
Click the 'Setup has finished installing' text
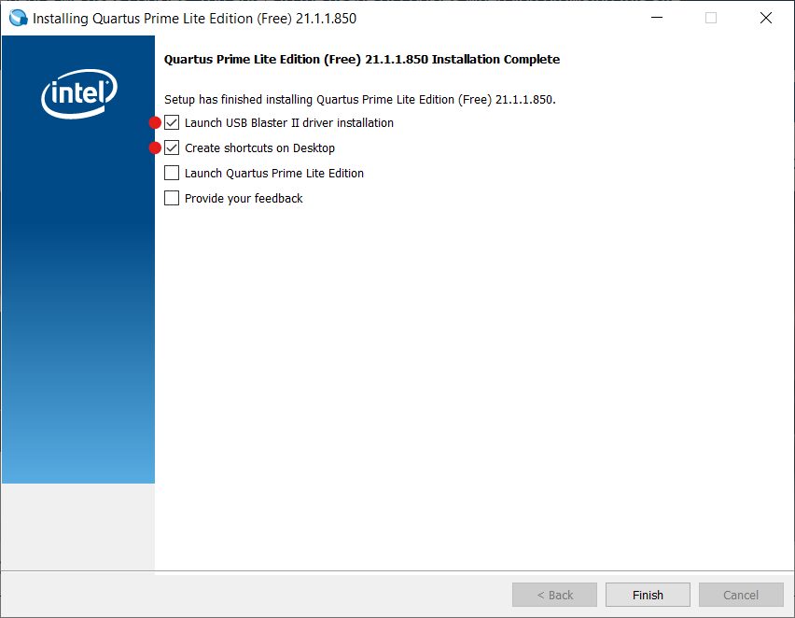click(359, 100)
